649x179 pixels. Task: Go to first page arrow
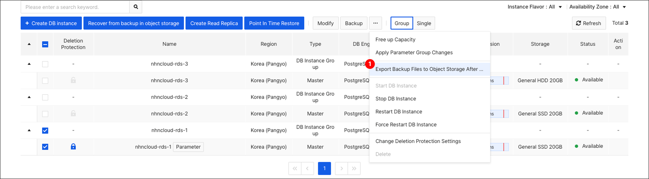(295, 168)
